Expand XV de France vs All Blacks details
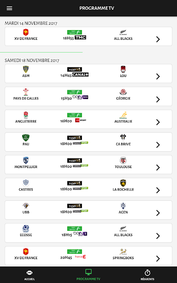The width and height of the screenshot is (177, 283). point(158,39)
